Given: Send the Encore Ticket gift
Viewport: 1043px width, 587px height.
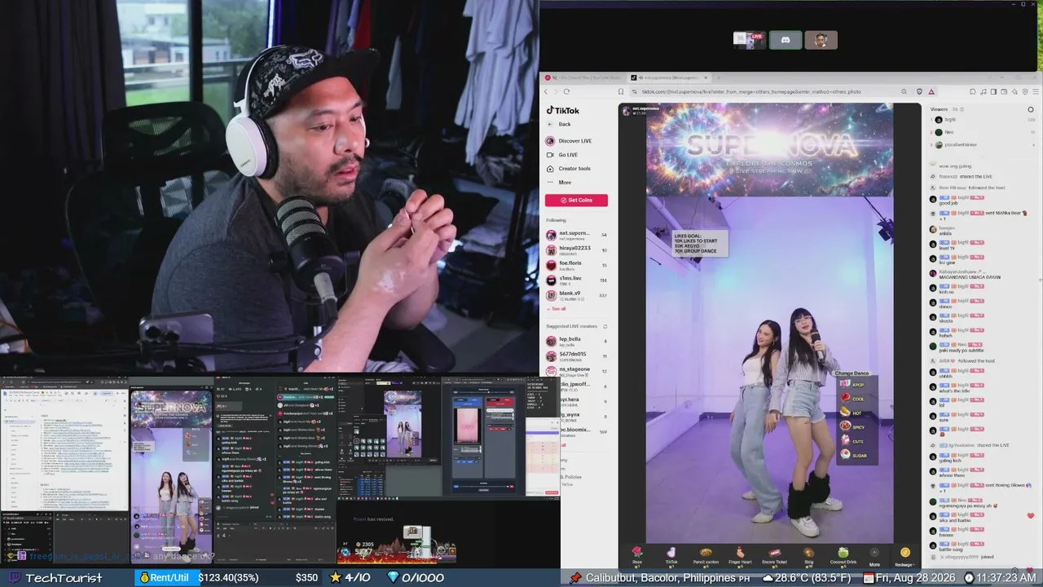Looking at the screenshot, I should 774,554.
